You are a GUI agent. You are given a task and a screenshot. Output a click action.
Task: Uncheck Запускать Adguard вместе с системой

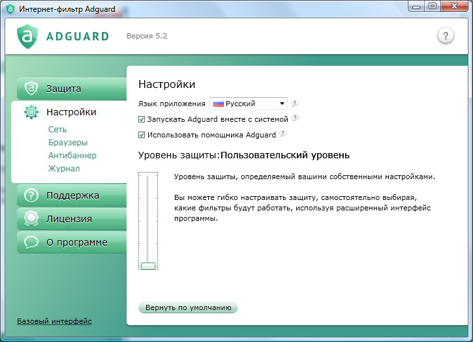click(x=142, y=119)
